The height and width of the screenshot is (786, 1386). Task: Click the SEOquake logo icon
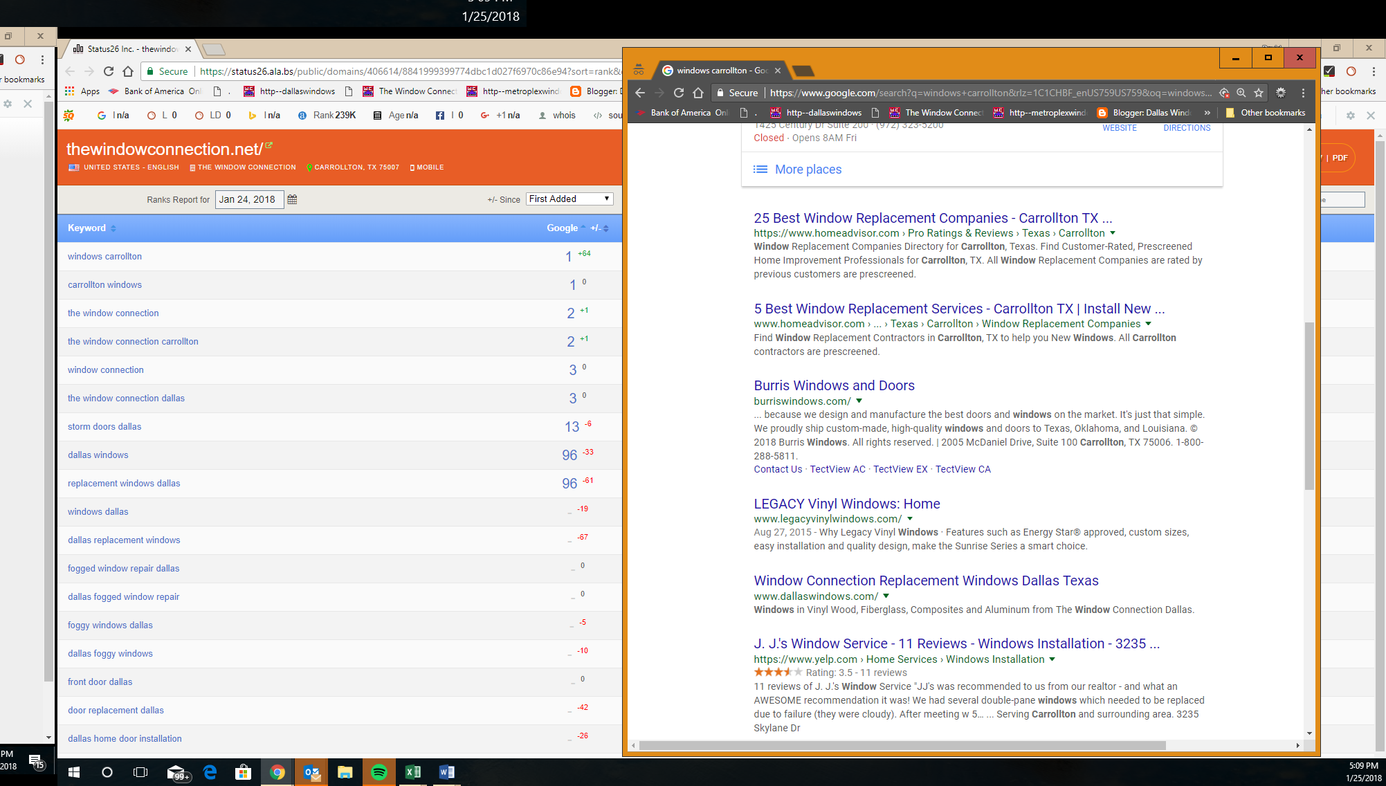[x=69, y=116]
